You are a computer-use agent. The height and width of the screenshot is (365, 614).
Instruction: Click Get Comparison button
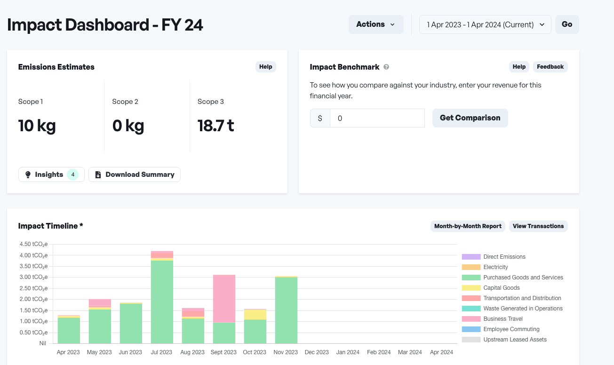tap(470, 118)
